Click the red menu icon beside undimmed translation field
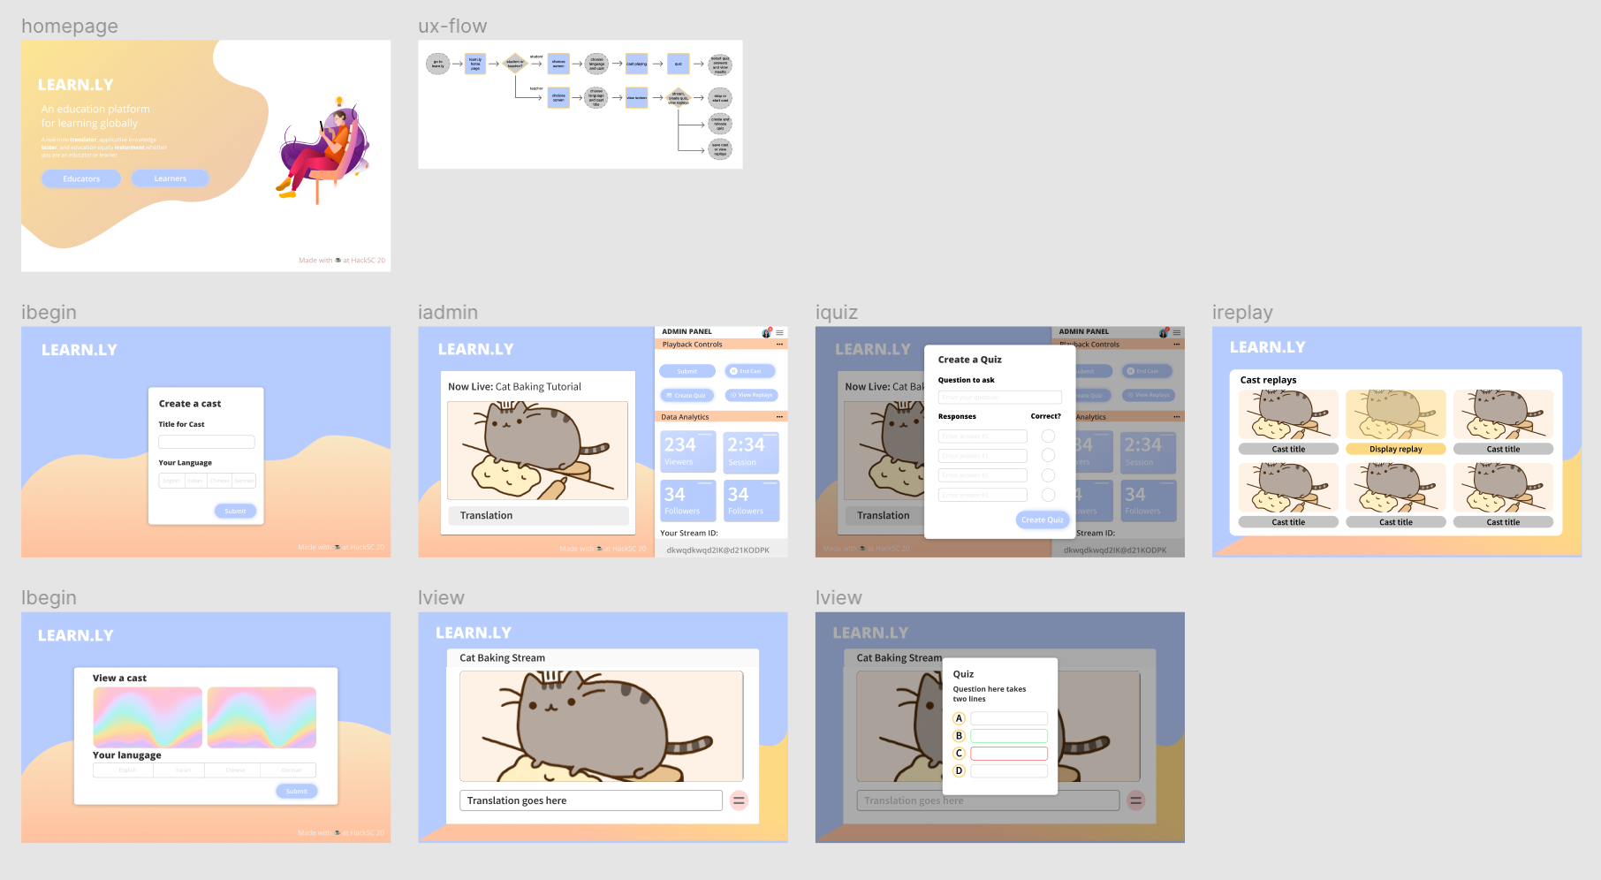The width and height of the screenshot is (1601, 880). click(740, 800)
